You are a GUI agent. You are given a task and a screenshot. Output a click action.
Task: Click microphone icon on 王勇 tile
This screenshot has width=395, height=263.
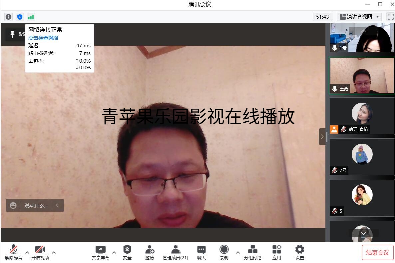click(334, 89)
